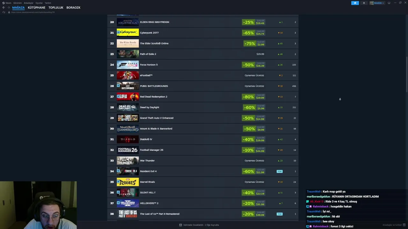Open The Elder Scrolls Online title
This screenshot has width=408, height=229.
[154, 43]
